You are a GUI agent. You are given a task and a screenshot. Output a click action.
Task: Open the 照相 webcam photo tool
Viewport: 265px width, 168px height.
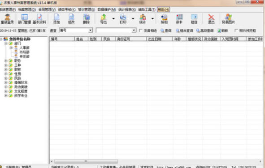[x=164, y=19]
